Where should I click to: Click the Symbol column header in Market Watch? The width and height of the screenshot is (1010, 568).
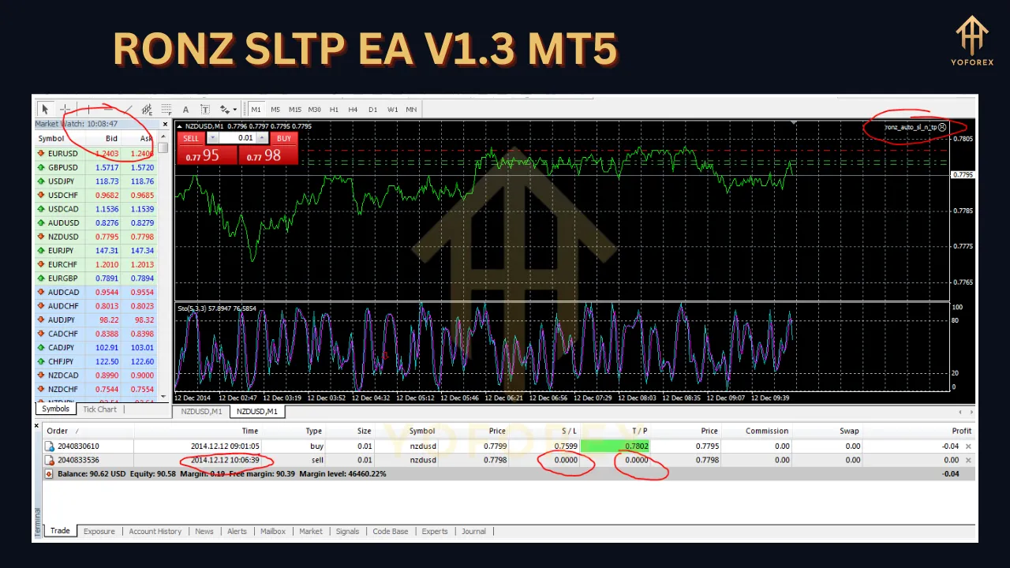pyautogui.click(x=51, y=139)
